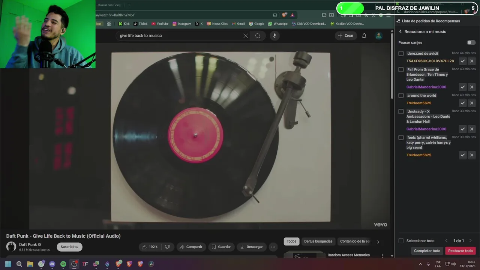Clear the YouTube search box text
The height and width of the screenshot is (270, 480).
[246, 36]
